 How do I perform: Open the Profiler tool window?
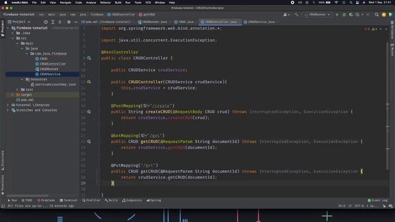pyautogui.click(x=91, y=200)
